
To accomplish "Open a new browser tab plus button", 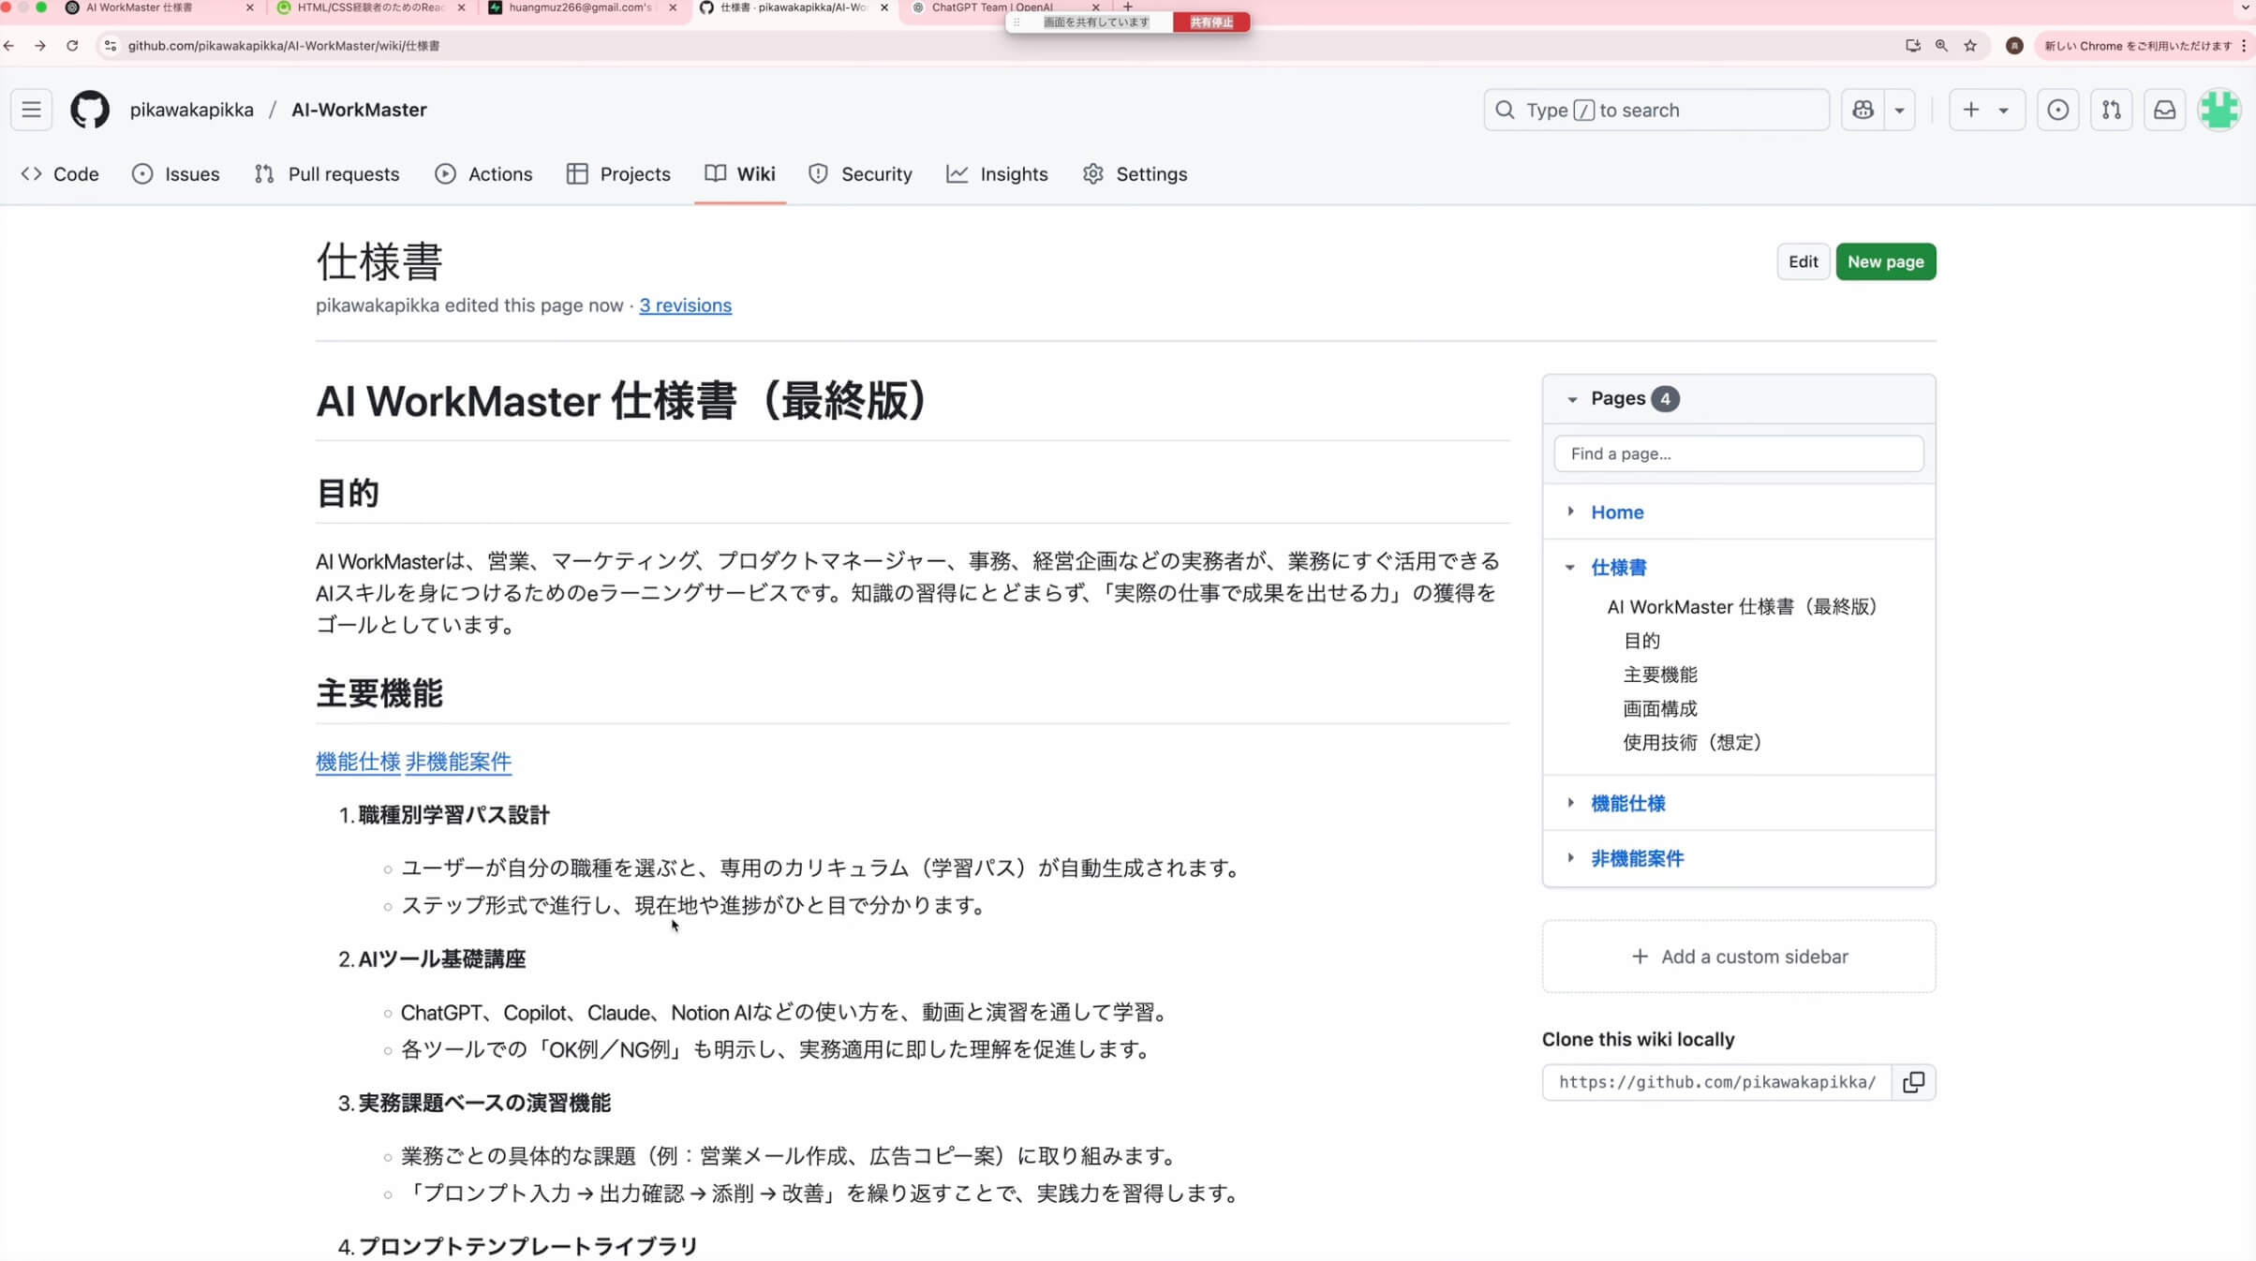I will pyautogui.click(x=1128, y=7).
